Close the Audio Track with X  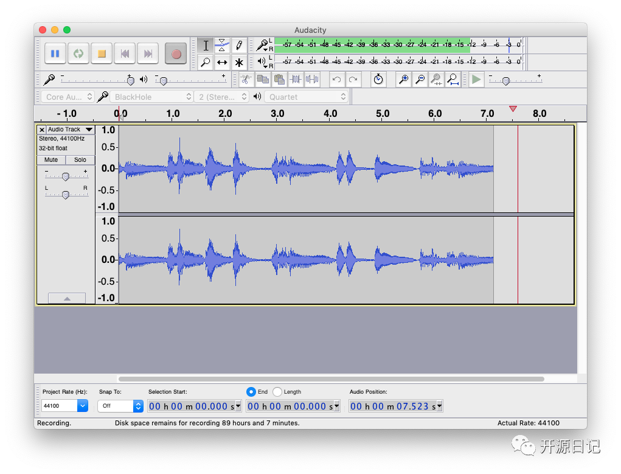click(42, 130)
